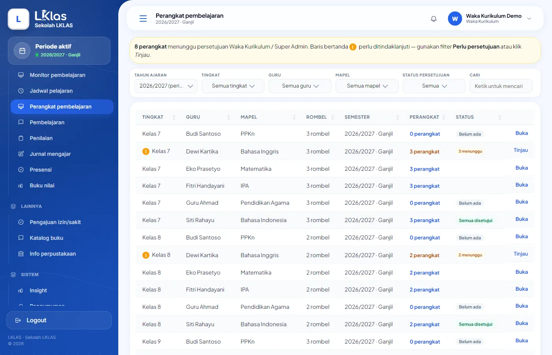
Task: Sort table by Mapel column arrows
Action: [x=294, y=117]
